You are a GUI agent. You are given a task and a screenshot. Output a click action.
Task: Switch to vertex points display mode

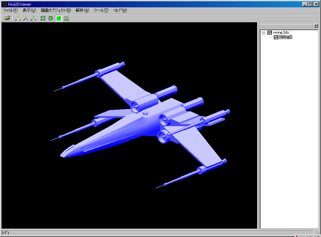tap(43, 18)
